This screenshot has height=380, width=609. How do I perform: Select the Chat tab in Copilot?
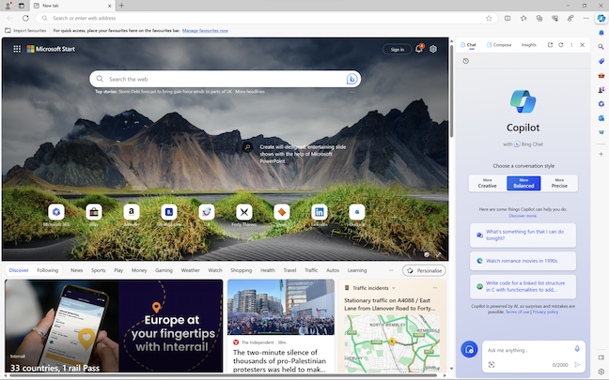pyautogui.click(x=468, y=45)
